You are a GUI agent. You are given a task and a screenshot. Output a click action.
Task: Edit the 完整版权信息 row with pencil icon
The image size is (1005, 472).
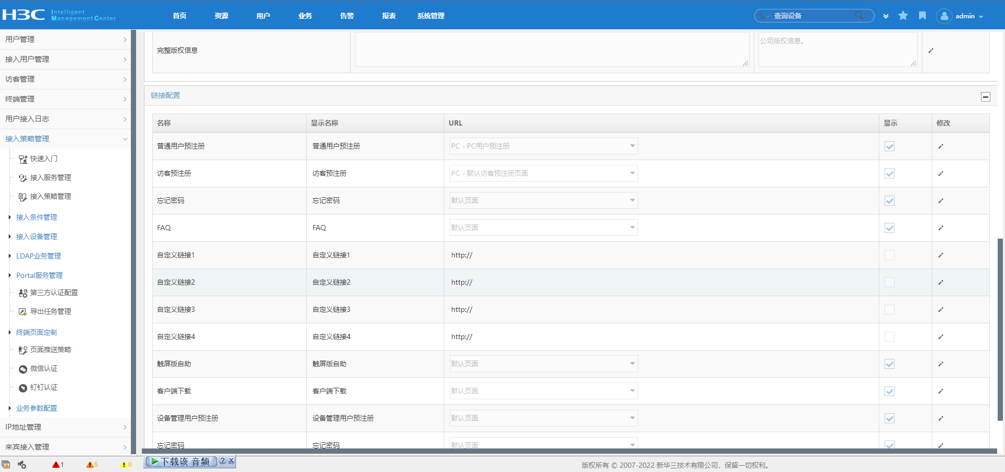[931, 51]
